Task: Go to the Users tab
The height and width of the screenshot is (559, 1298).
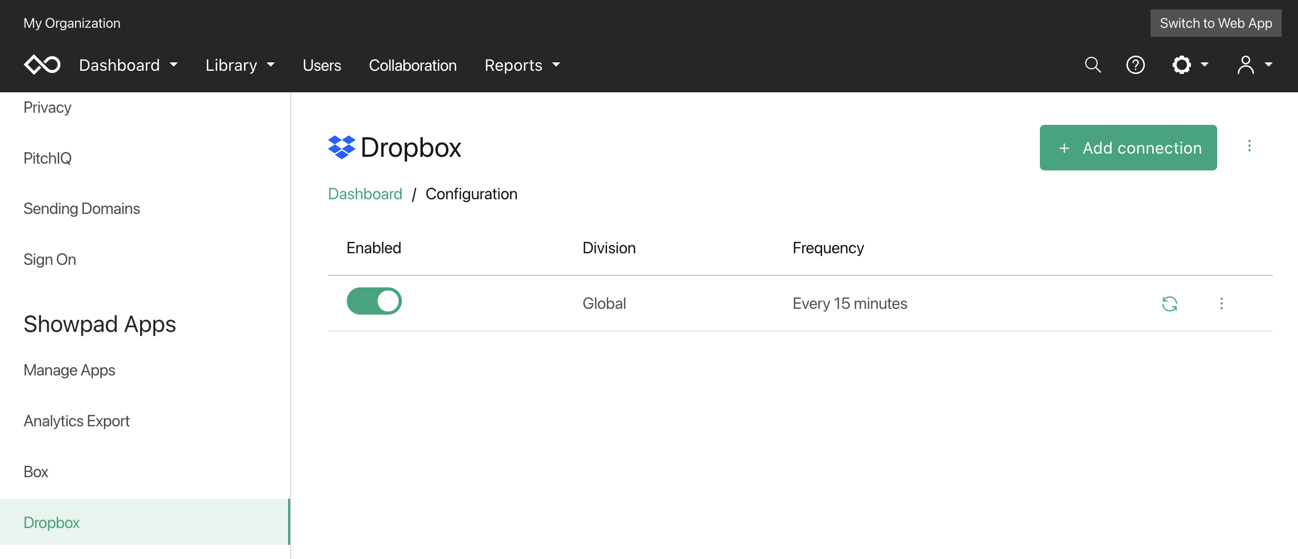Action: pos(322,65)
